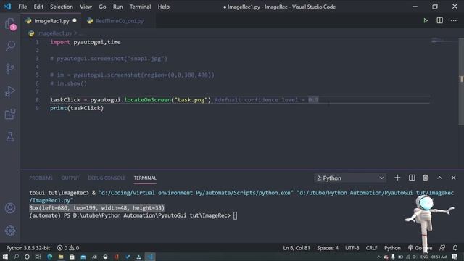Maximize the panel with up chevron

[439, 178]
